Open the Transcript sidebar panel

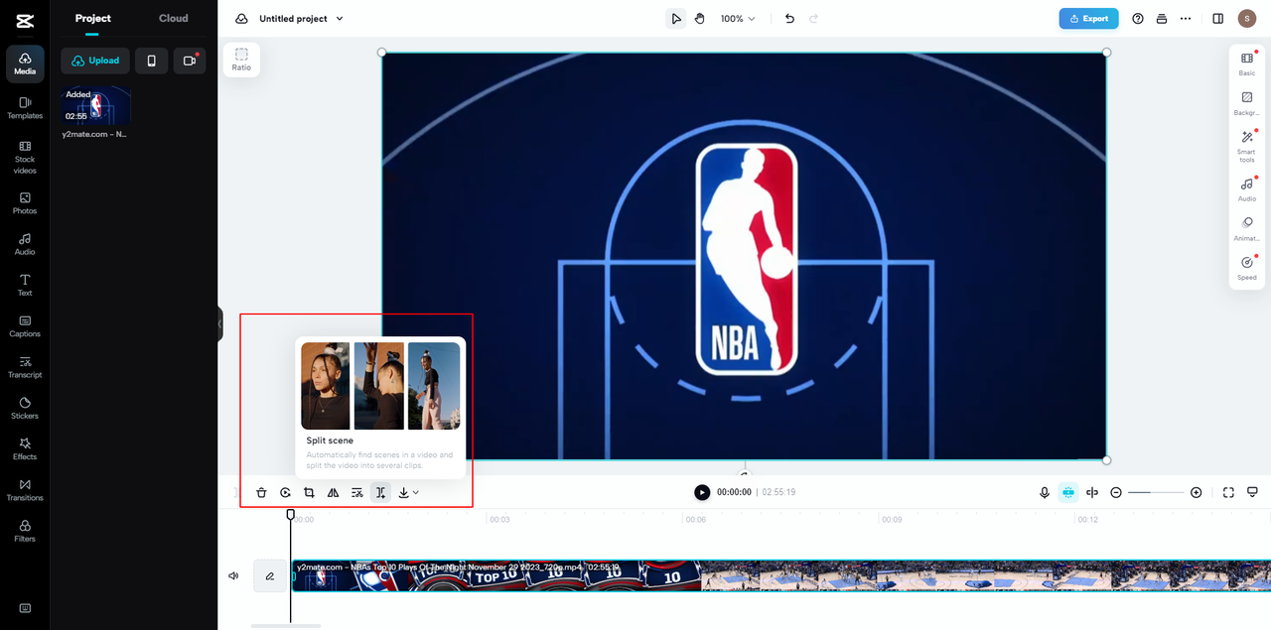pos(25,367)
